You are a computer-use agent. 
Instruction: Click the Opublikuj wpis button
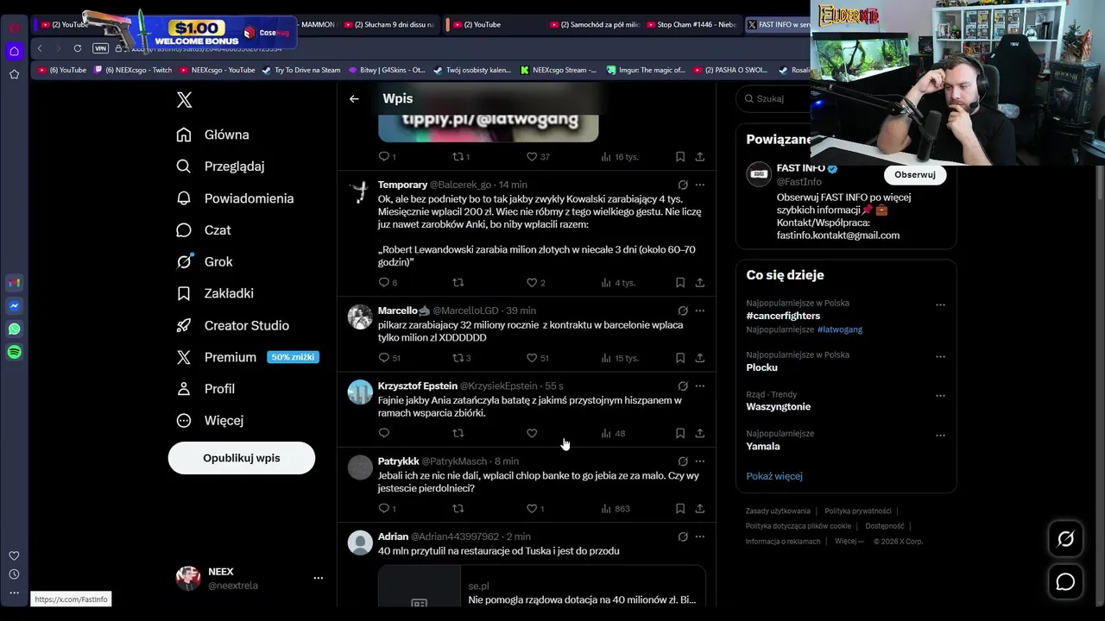coord(242,458)
